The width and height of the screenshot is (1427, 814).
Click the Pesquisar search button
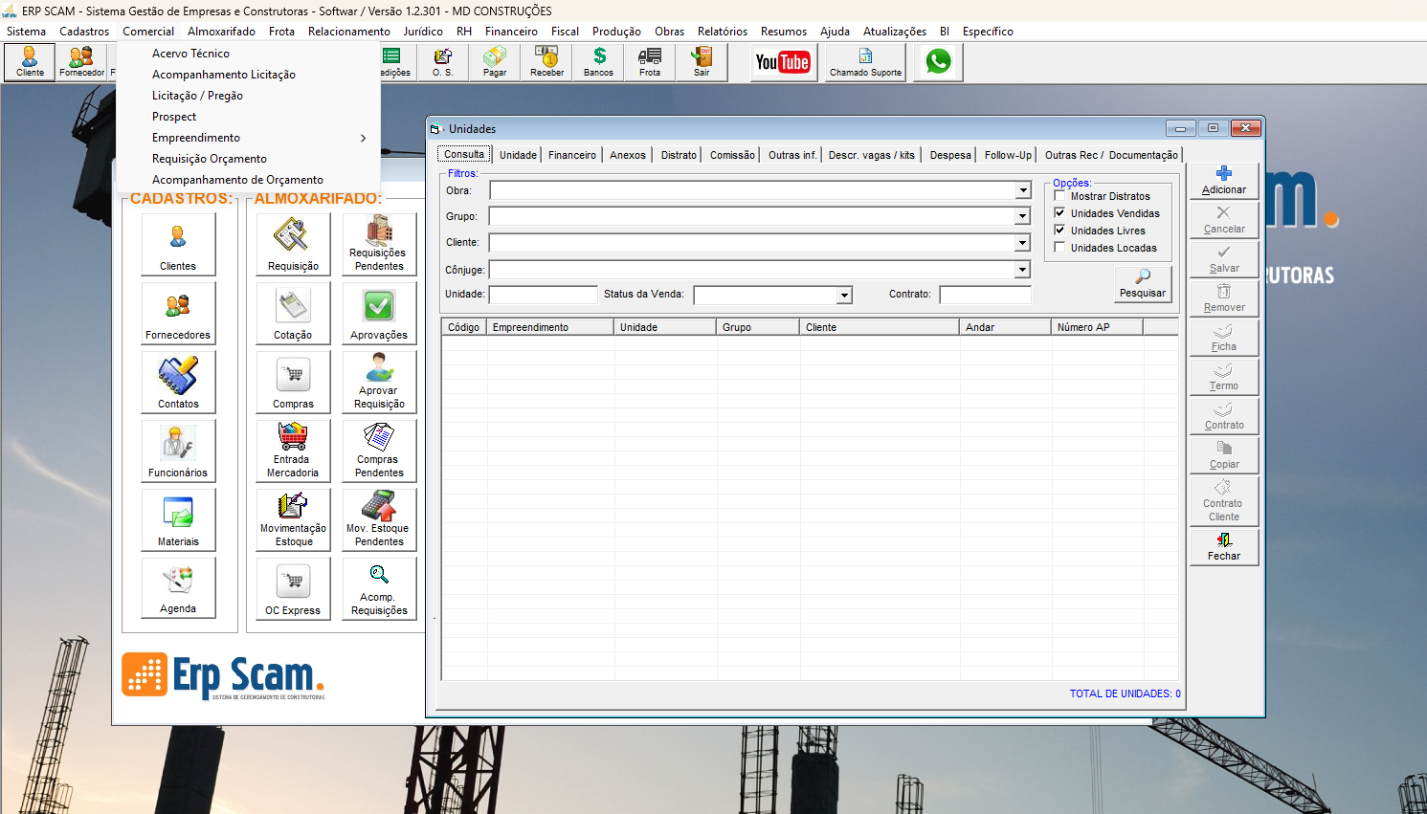1143,283
